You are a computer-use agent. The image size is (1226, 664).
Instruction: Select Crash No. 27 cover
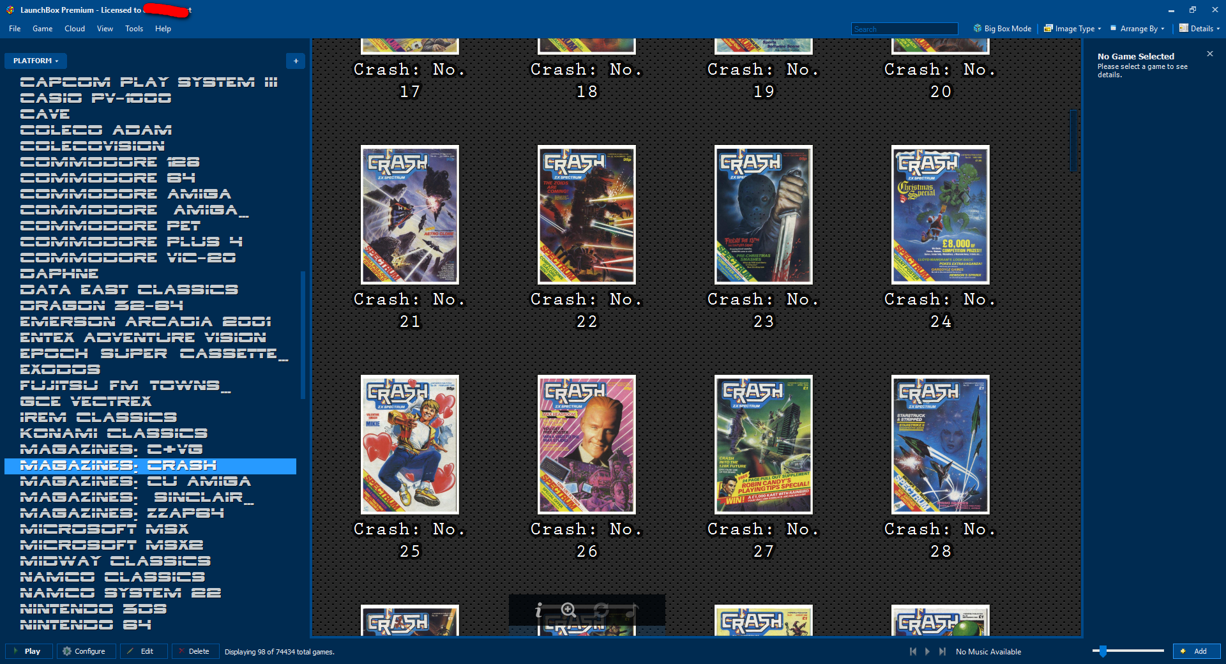coord(764,444)
